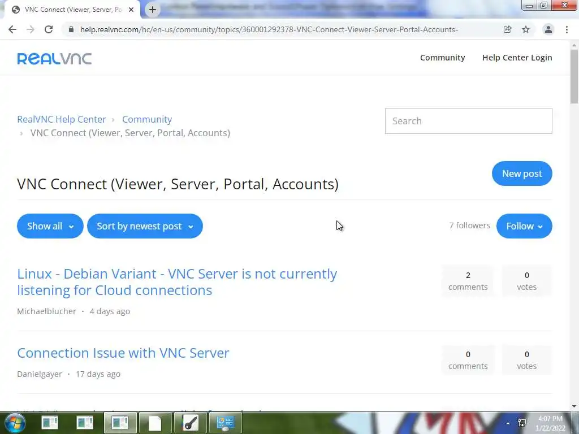
Task: Click the network tray icon
Action: click(x=522, y=423)
